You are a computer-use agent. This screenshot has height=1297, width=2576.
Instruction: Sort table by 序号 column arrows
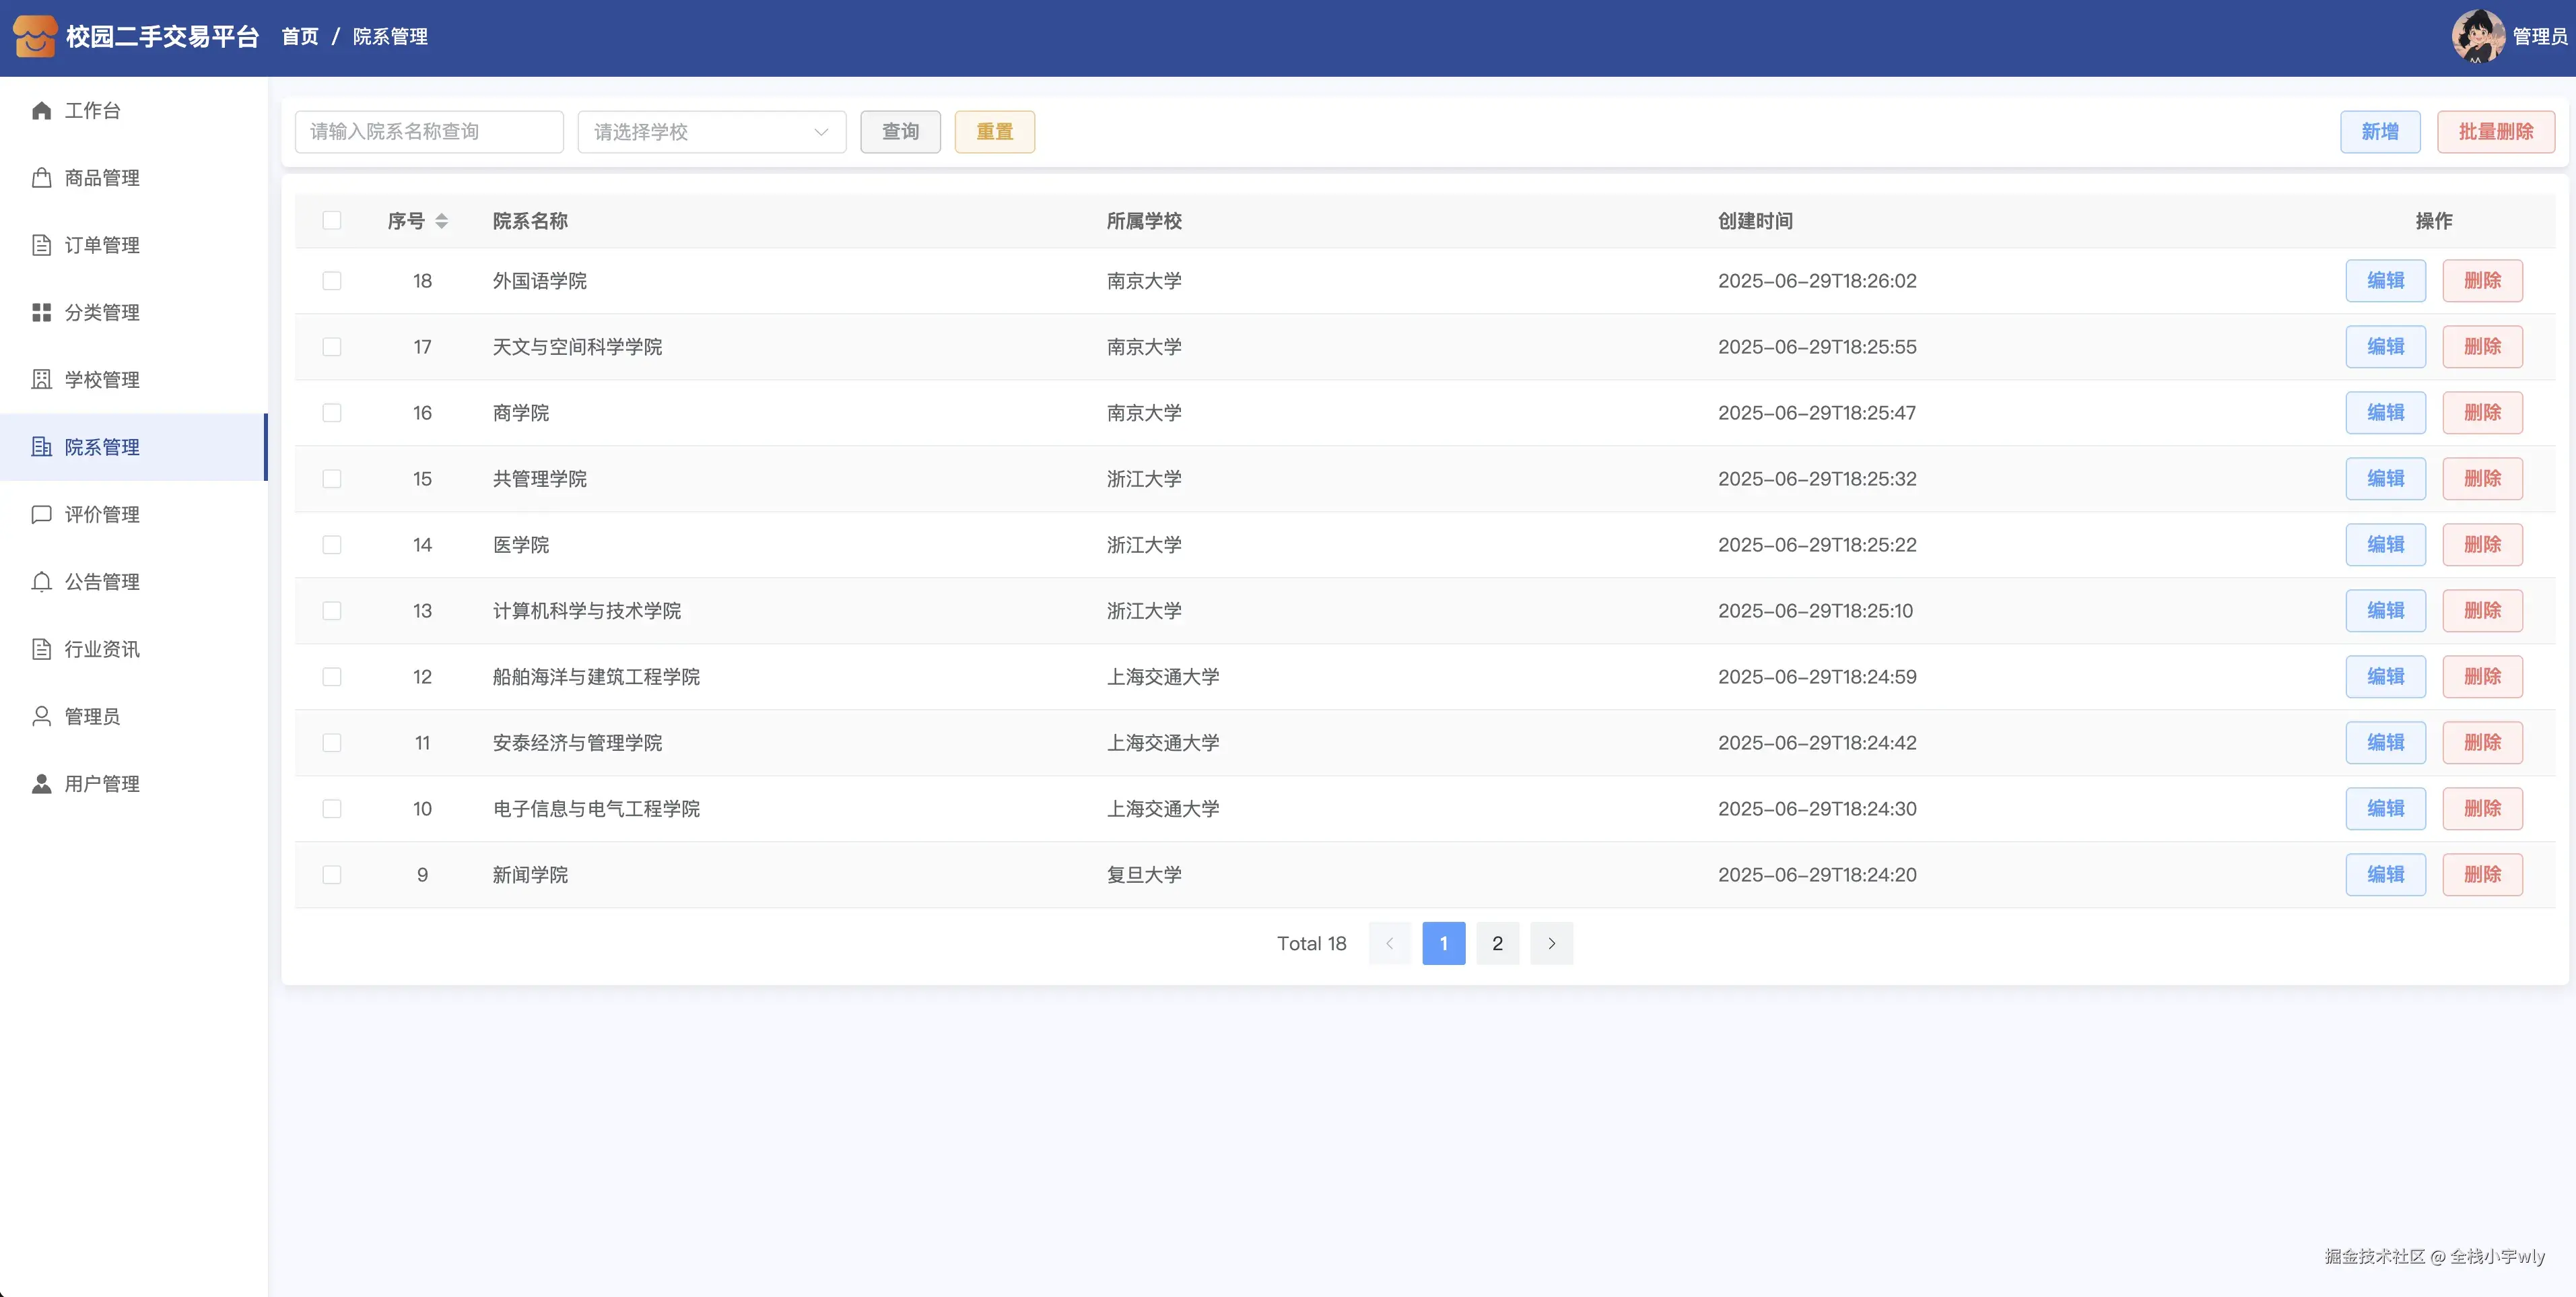441,221
